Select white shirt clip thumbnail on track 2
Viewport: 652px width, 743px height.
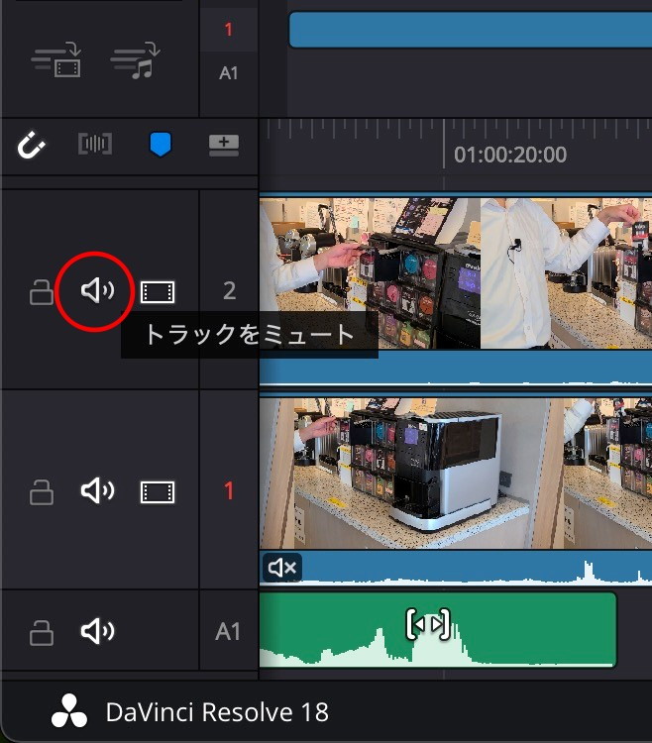pos(566,273)
